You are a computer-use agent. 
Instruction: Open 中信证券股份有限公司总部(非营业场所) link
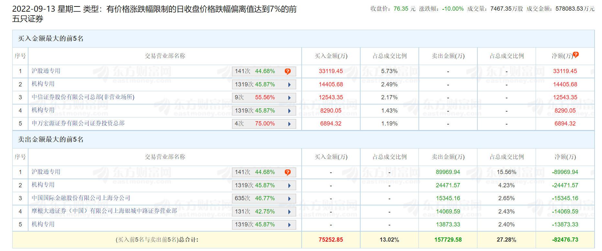pyautogui.click(x=83, y=97)
